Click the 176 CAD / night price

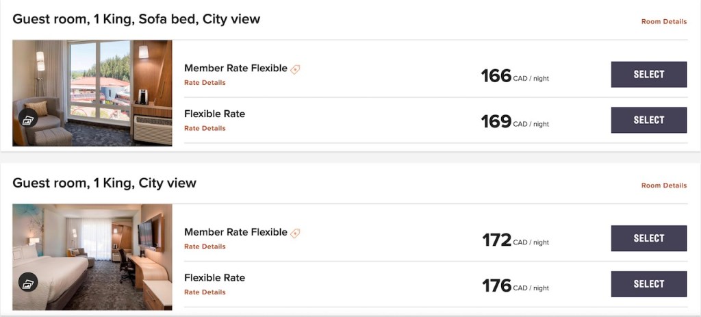[x=515, y=286]
